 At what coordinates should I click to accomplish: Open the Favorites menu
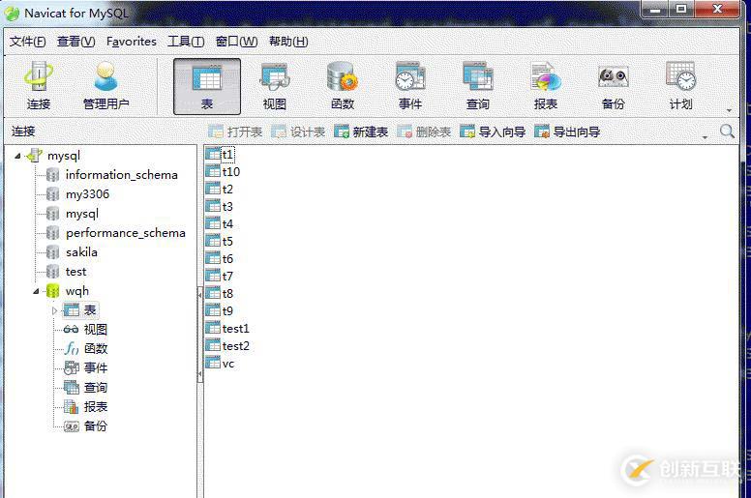click(132, 42)
